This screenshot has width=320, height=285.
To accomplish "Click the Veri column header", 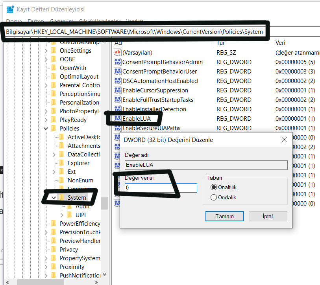I will tap(280, 43).
